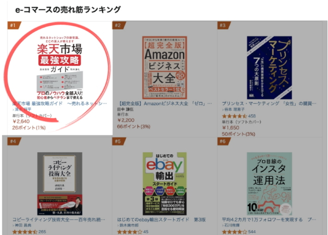This screenshot has width=328, height=235.
Task: Open the 【超完全版】Amazonビジネス大全 title link
Action: pos(165,103)
